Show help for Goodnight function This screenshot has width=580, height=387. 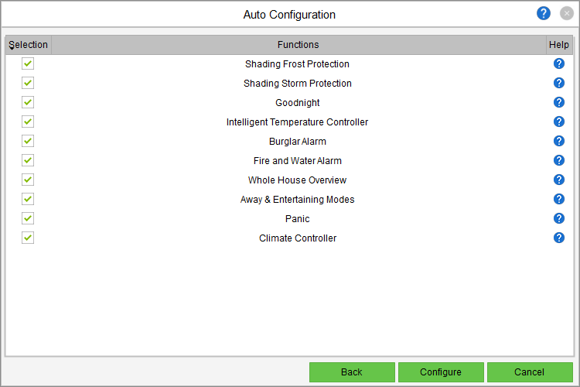click(x=559, y=102)
